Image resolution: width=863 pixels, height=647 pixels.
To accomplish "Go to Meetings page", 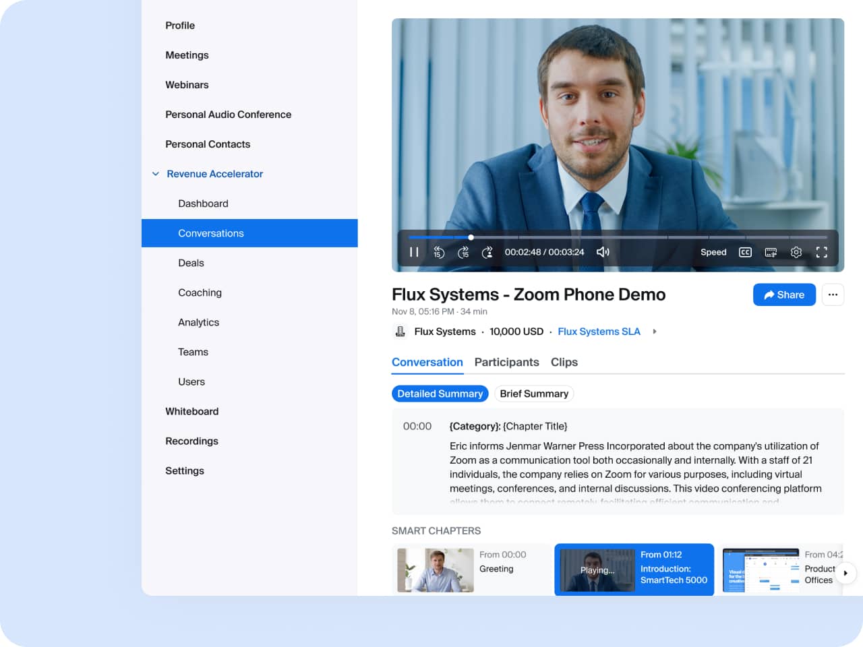I will click(x=187, y=55).
